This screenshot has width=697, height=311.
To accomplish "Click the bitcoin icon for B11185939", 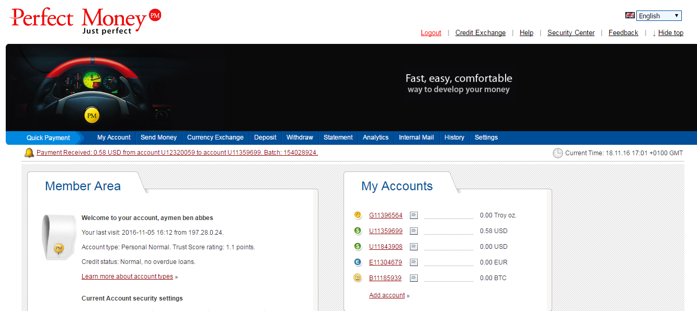I will pos(358,278).
